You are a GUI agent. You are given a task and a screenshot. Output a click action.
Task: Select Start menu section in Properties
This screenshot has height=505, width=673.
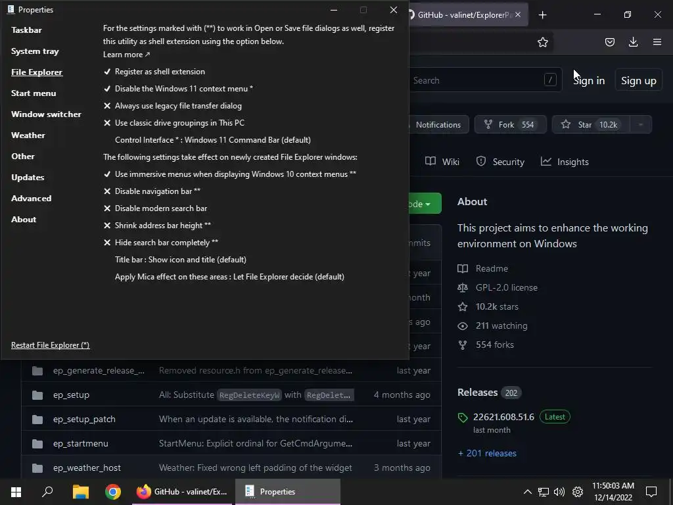coord(34,93)
